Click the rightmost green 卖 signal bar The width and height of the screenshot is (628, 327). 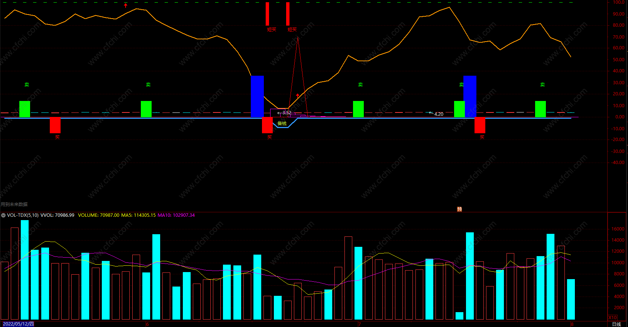click(540, 109)
